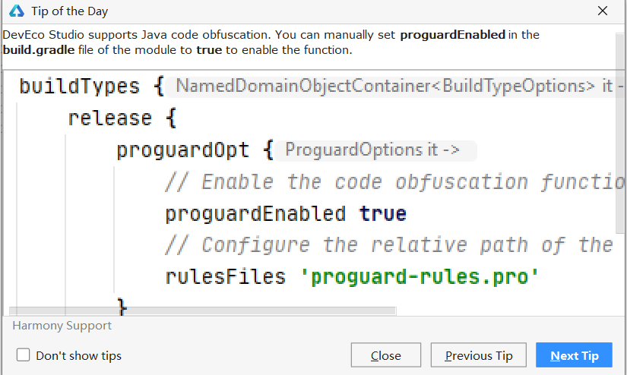Advance with the Next Tip button
The height and width of the screenshot is (375, 627).
pos(575,355)
